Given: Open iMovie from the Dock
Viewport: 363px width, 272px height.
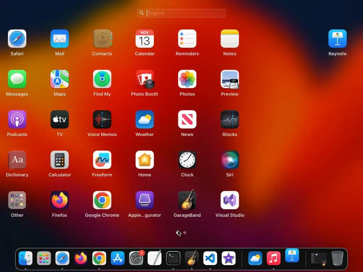Looking at the screenshot, I should pos(229,258).
